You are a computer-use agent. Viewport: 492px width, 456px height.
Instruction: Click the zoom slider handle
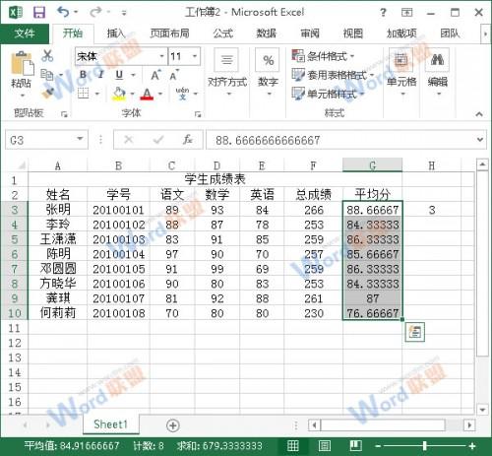pyautogui.click(x=425, y=446)
